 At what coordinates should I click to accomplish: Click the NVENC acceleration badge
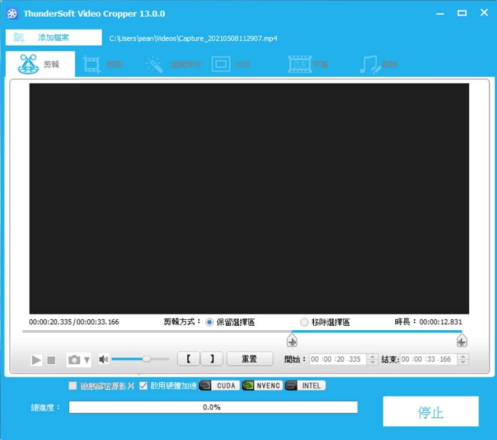pos(262,386)
